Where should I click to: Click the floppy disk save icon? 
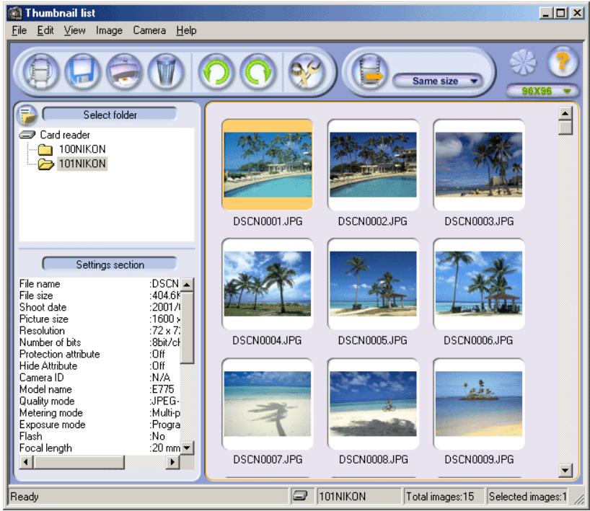(x=83, y=71)
